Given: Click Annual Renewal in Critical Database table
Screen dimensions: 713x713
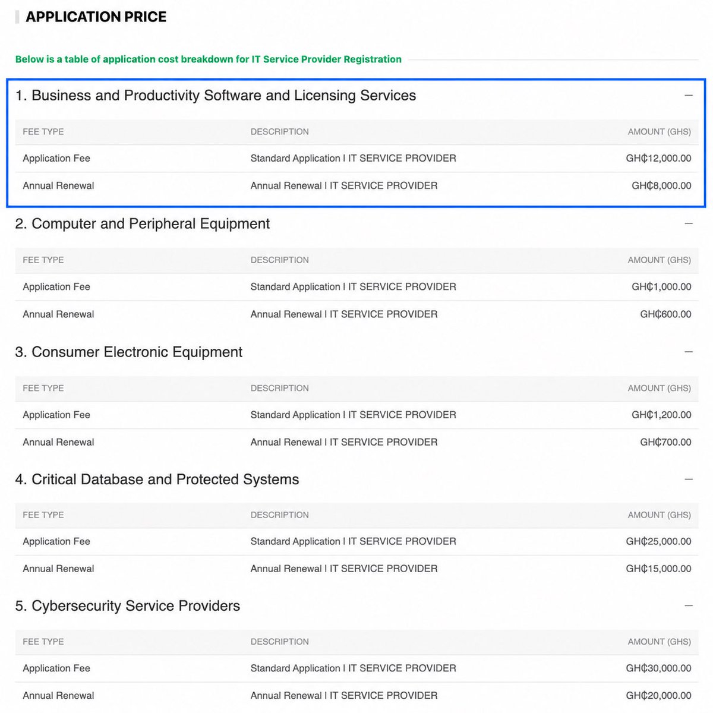Looking at the screenshot, I should 58,569.
